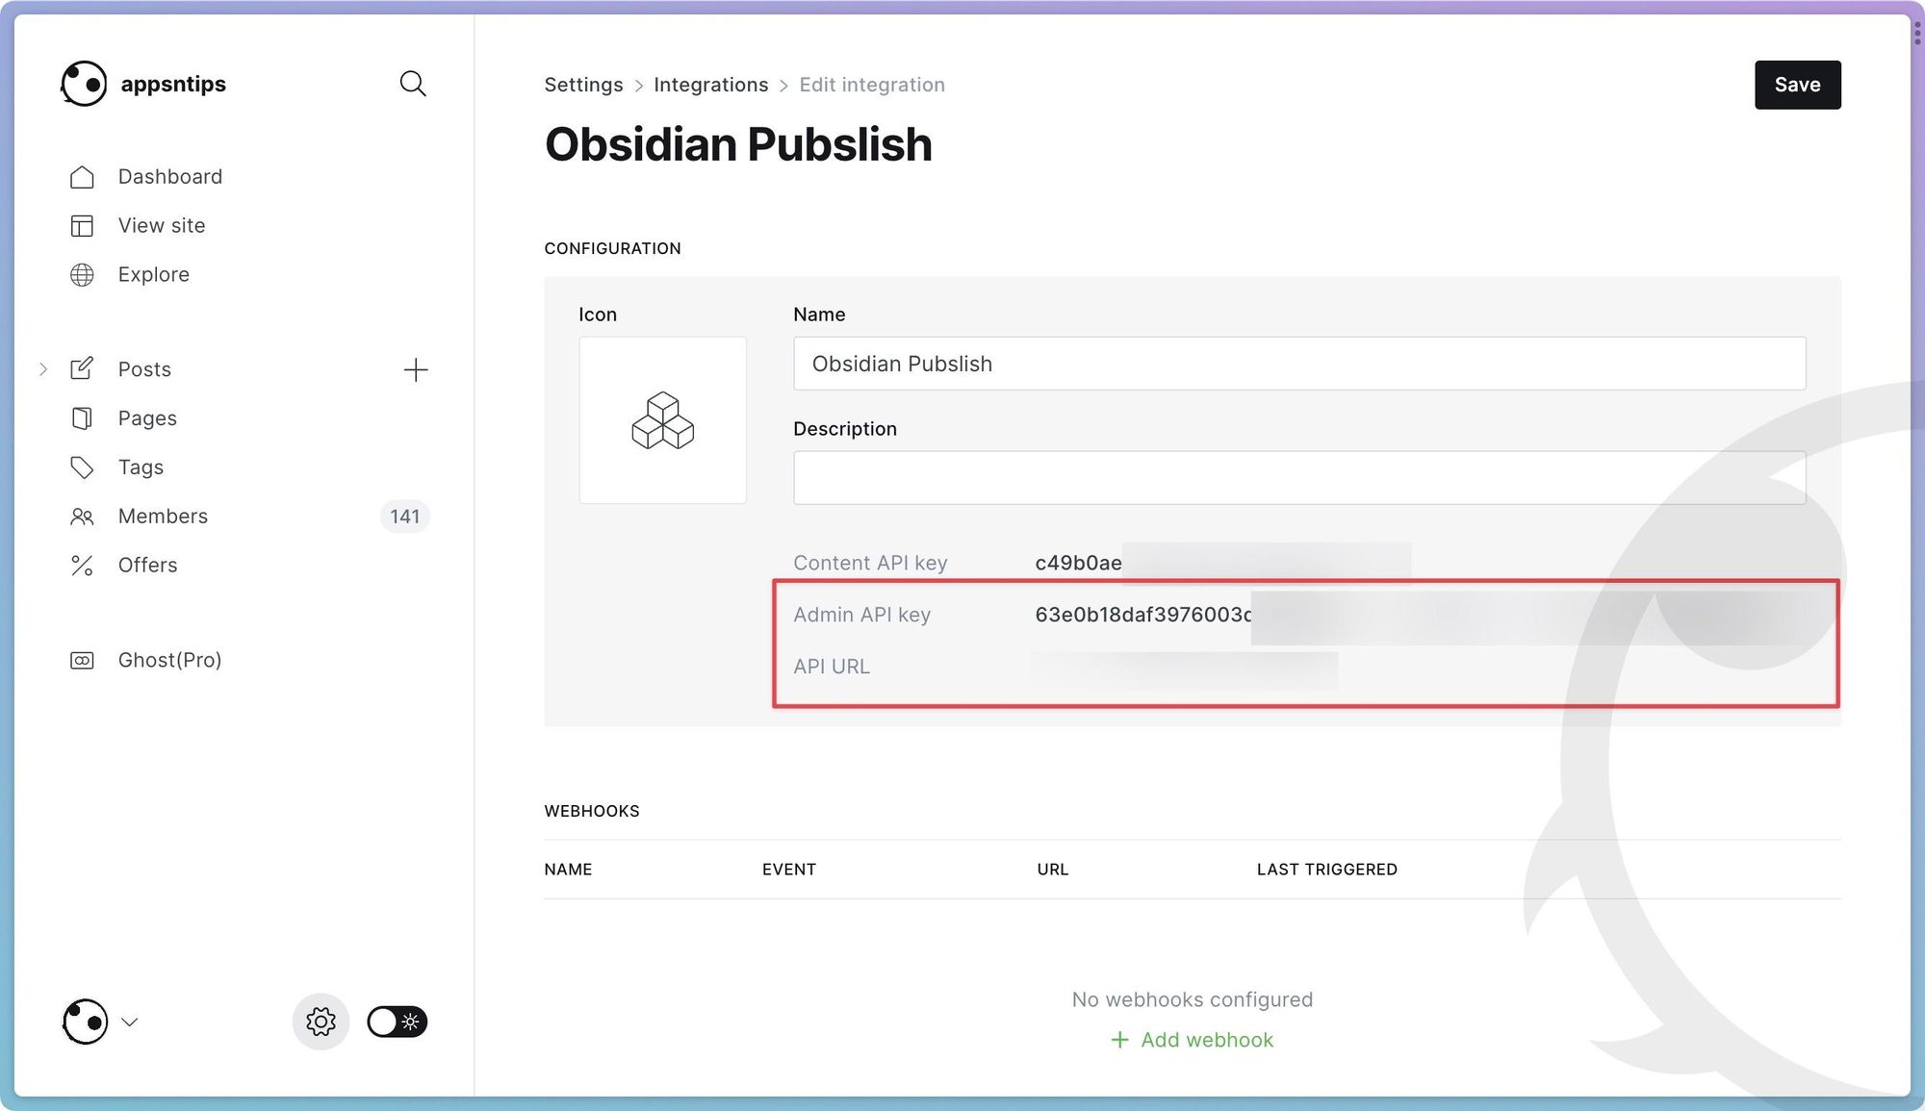Click Add webhook link
Image resolution: width=1925 pixels, height=1111 pixels.
point(1193,1040)
